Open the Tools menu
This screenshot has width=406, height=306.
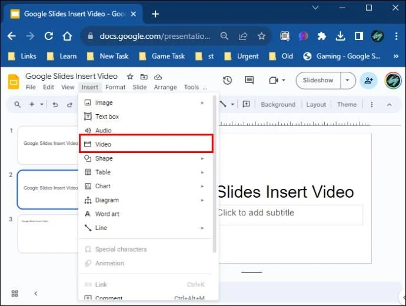[191, 87]
